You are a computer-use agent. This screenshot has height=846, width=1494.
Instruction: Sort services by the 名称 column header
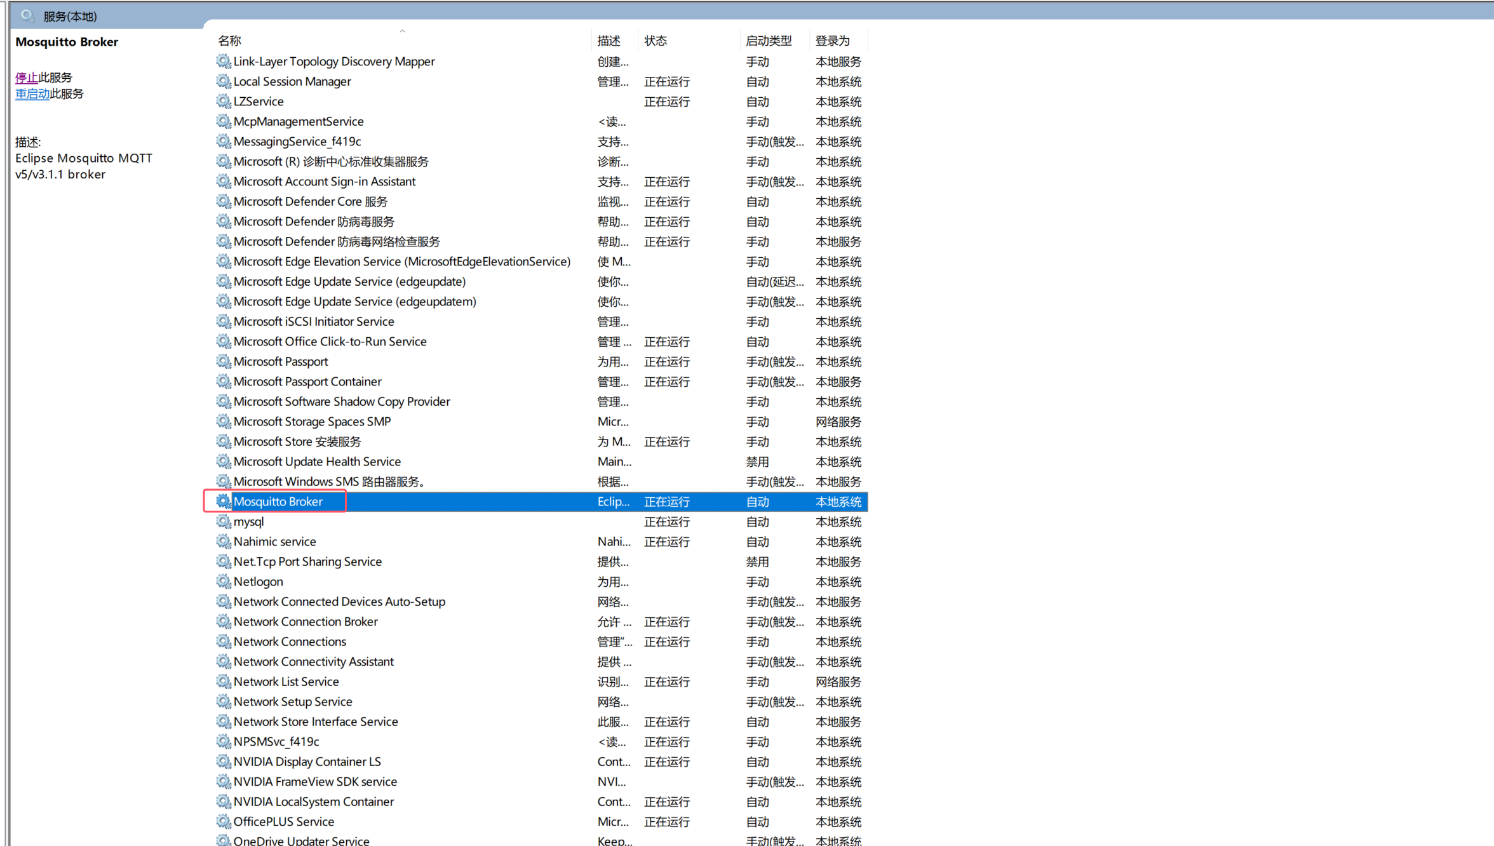point(229,41)
